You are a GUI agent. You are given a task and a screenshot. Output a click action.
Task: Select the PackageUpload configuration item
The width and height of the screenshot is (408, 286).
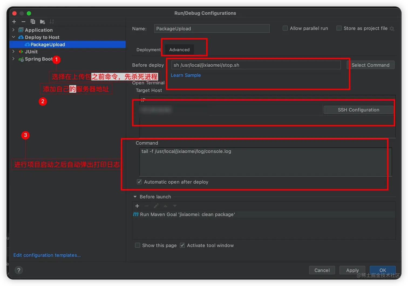tap(67, 44)
